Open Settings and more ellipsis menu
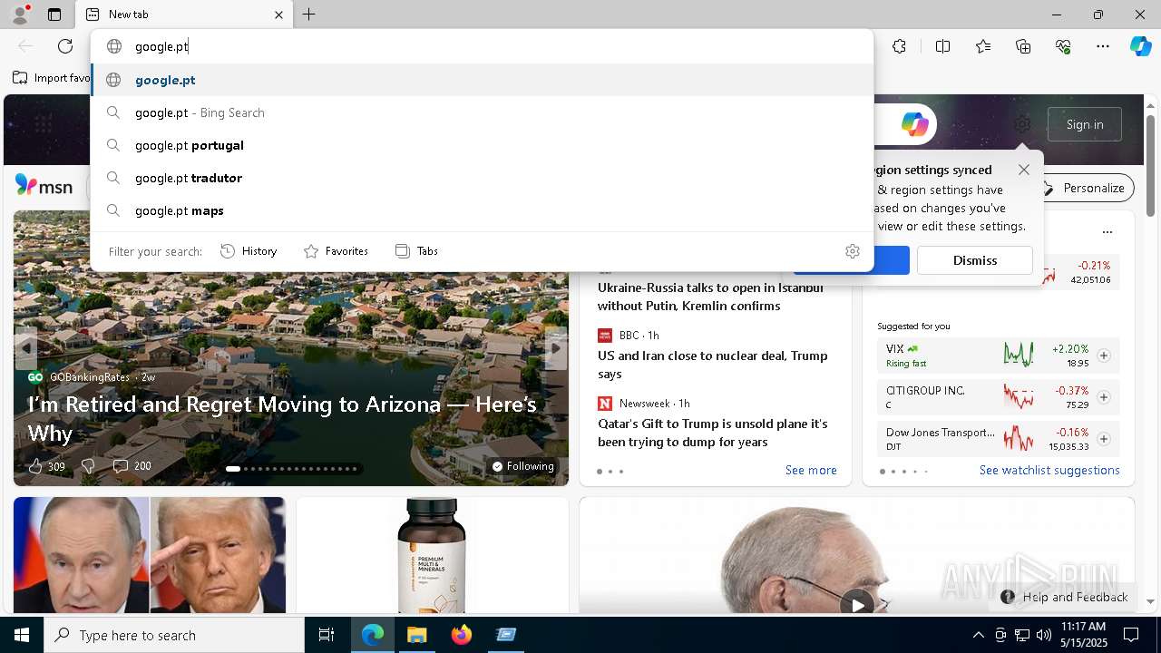Image resolution: width=1161 pixels, height=653 pixels. pos(1103,46)
